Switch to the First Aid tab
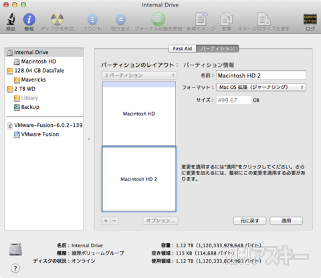 point(183,49)
